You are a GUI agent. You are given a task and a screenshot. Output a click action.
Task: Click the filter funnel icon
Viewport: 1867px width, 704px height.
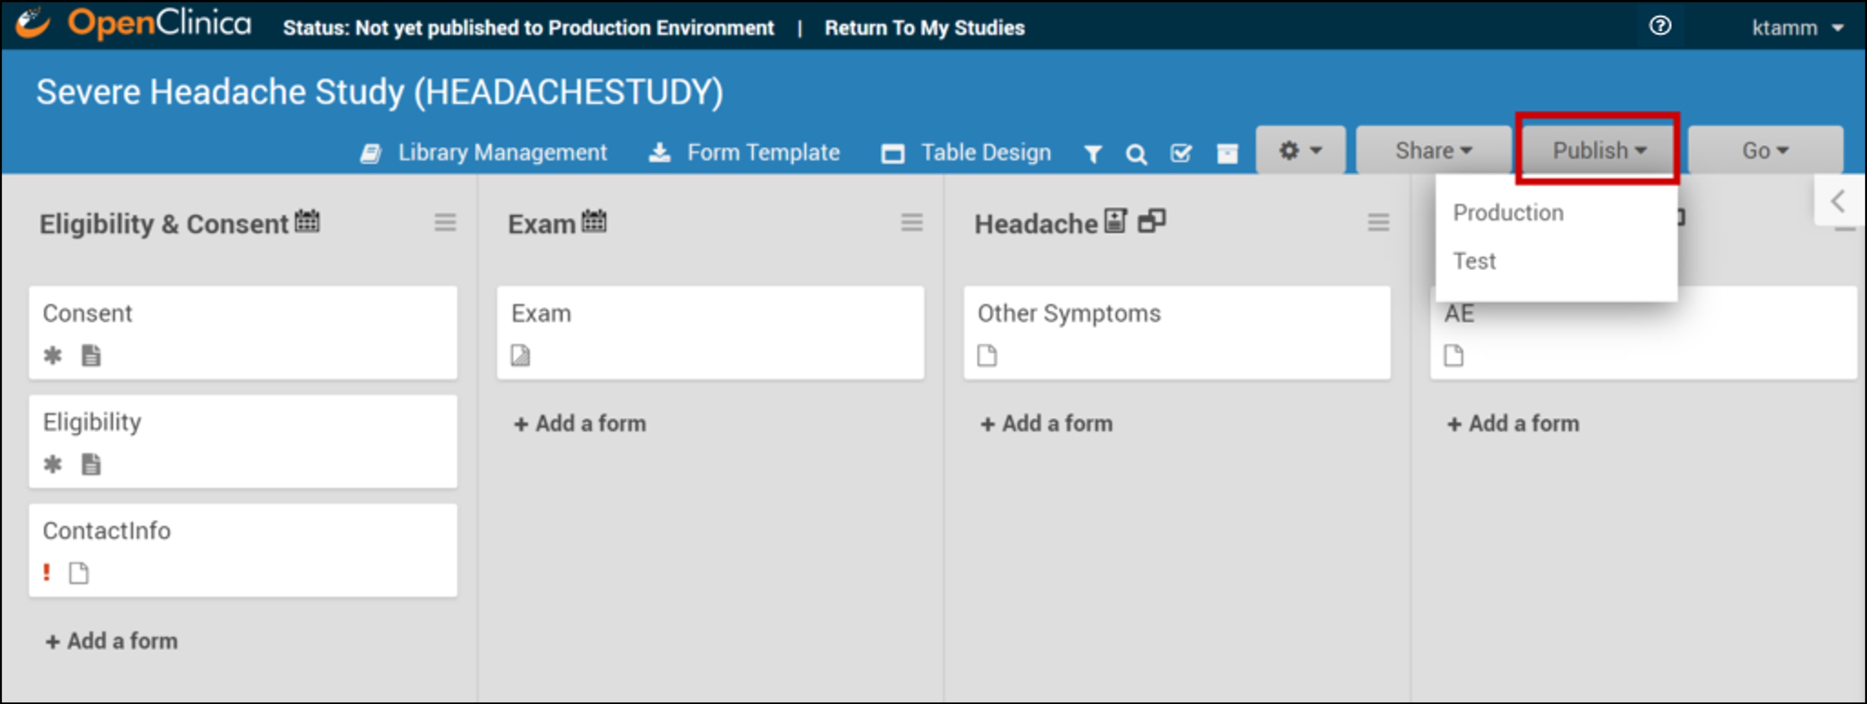(x=1093, y=154)
